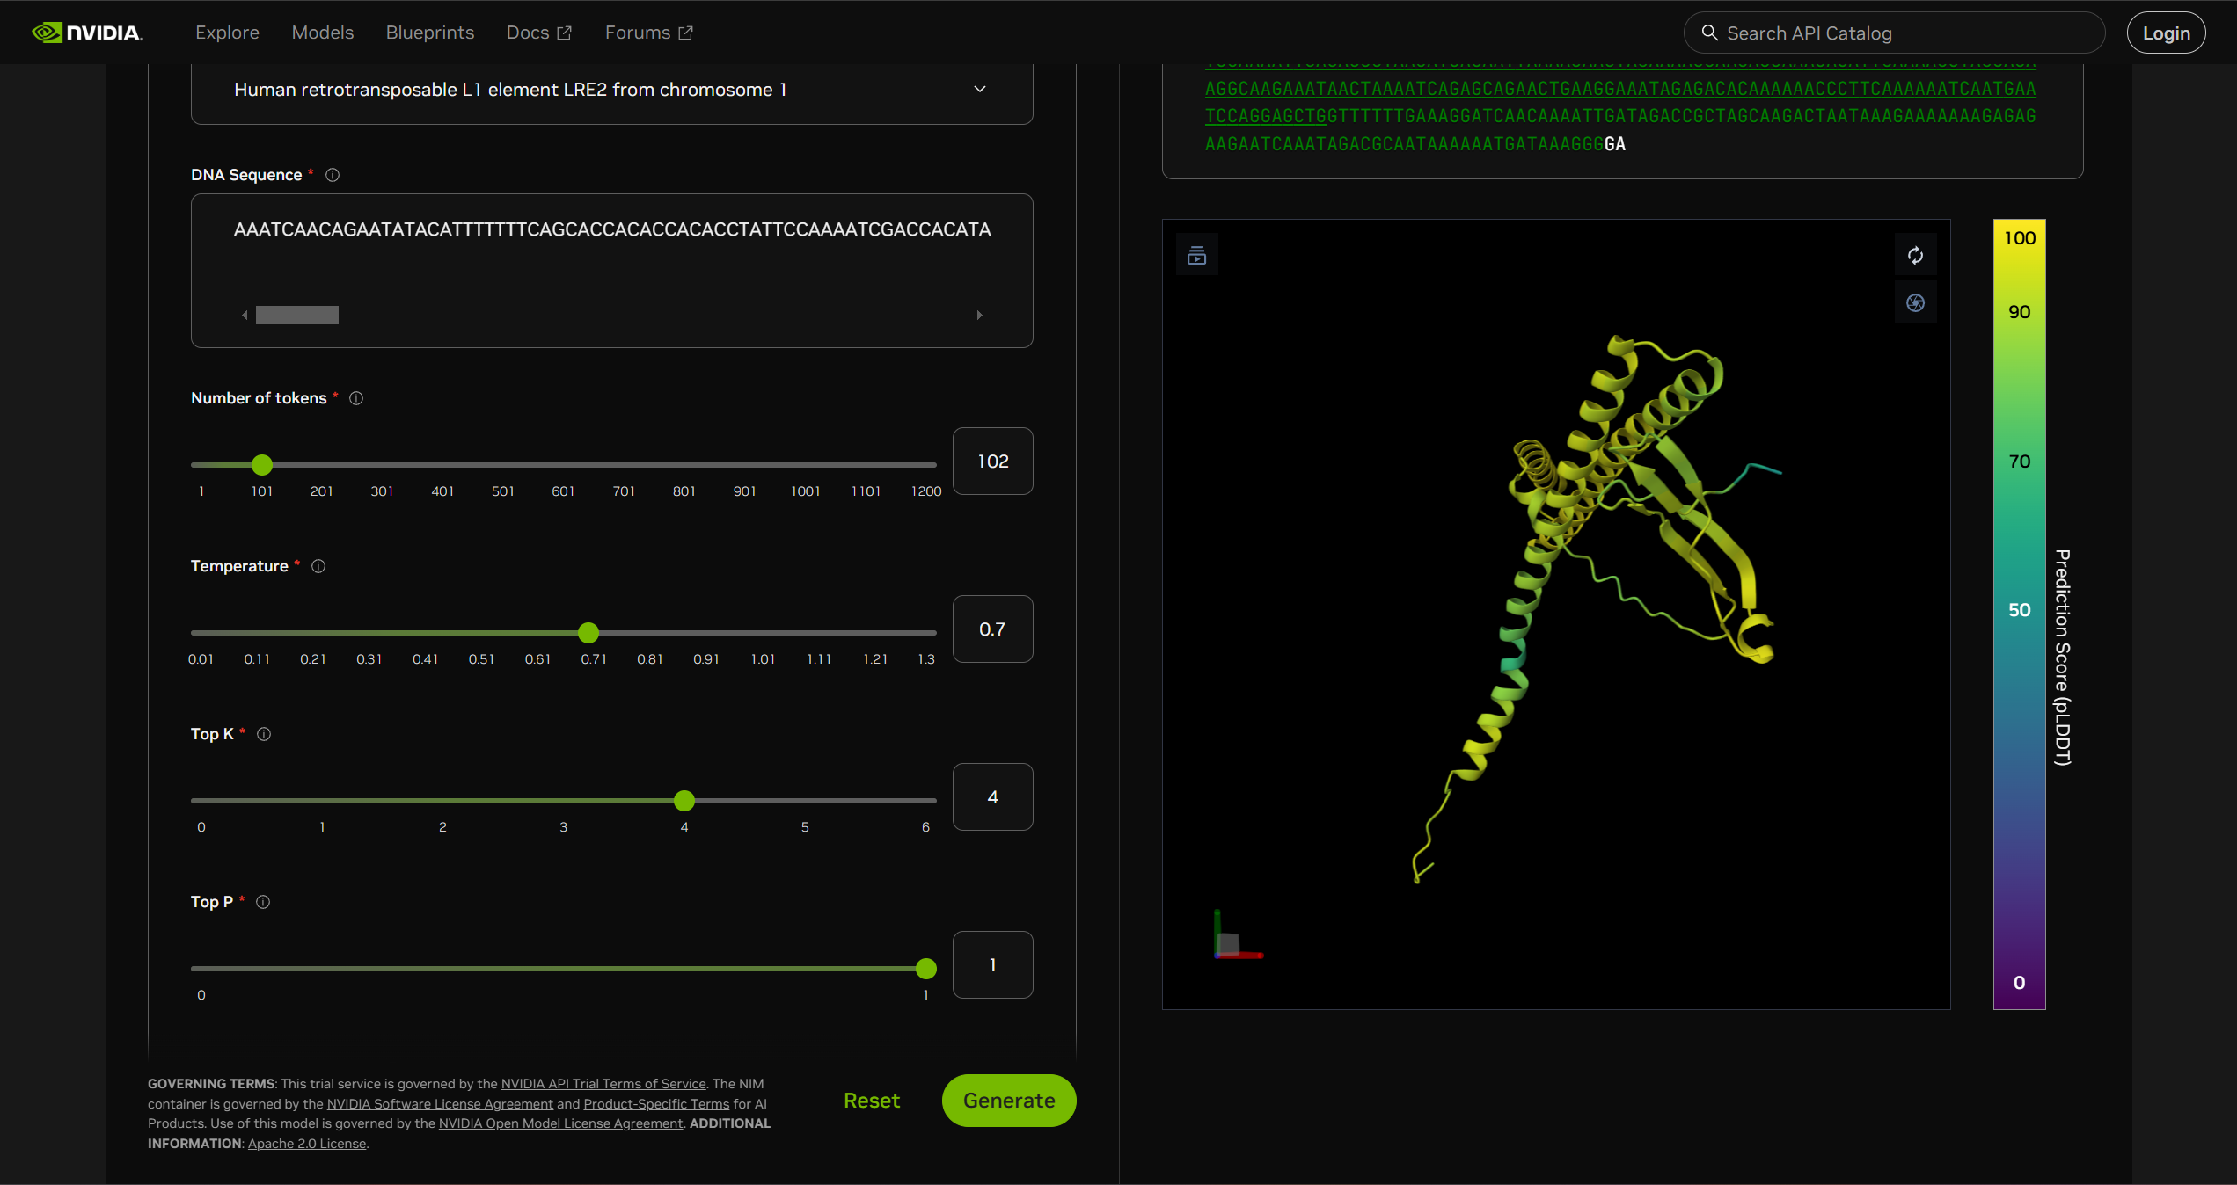Click the Reset button
The image size is (2237, 1185).
[871, 1101]
